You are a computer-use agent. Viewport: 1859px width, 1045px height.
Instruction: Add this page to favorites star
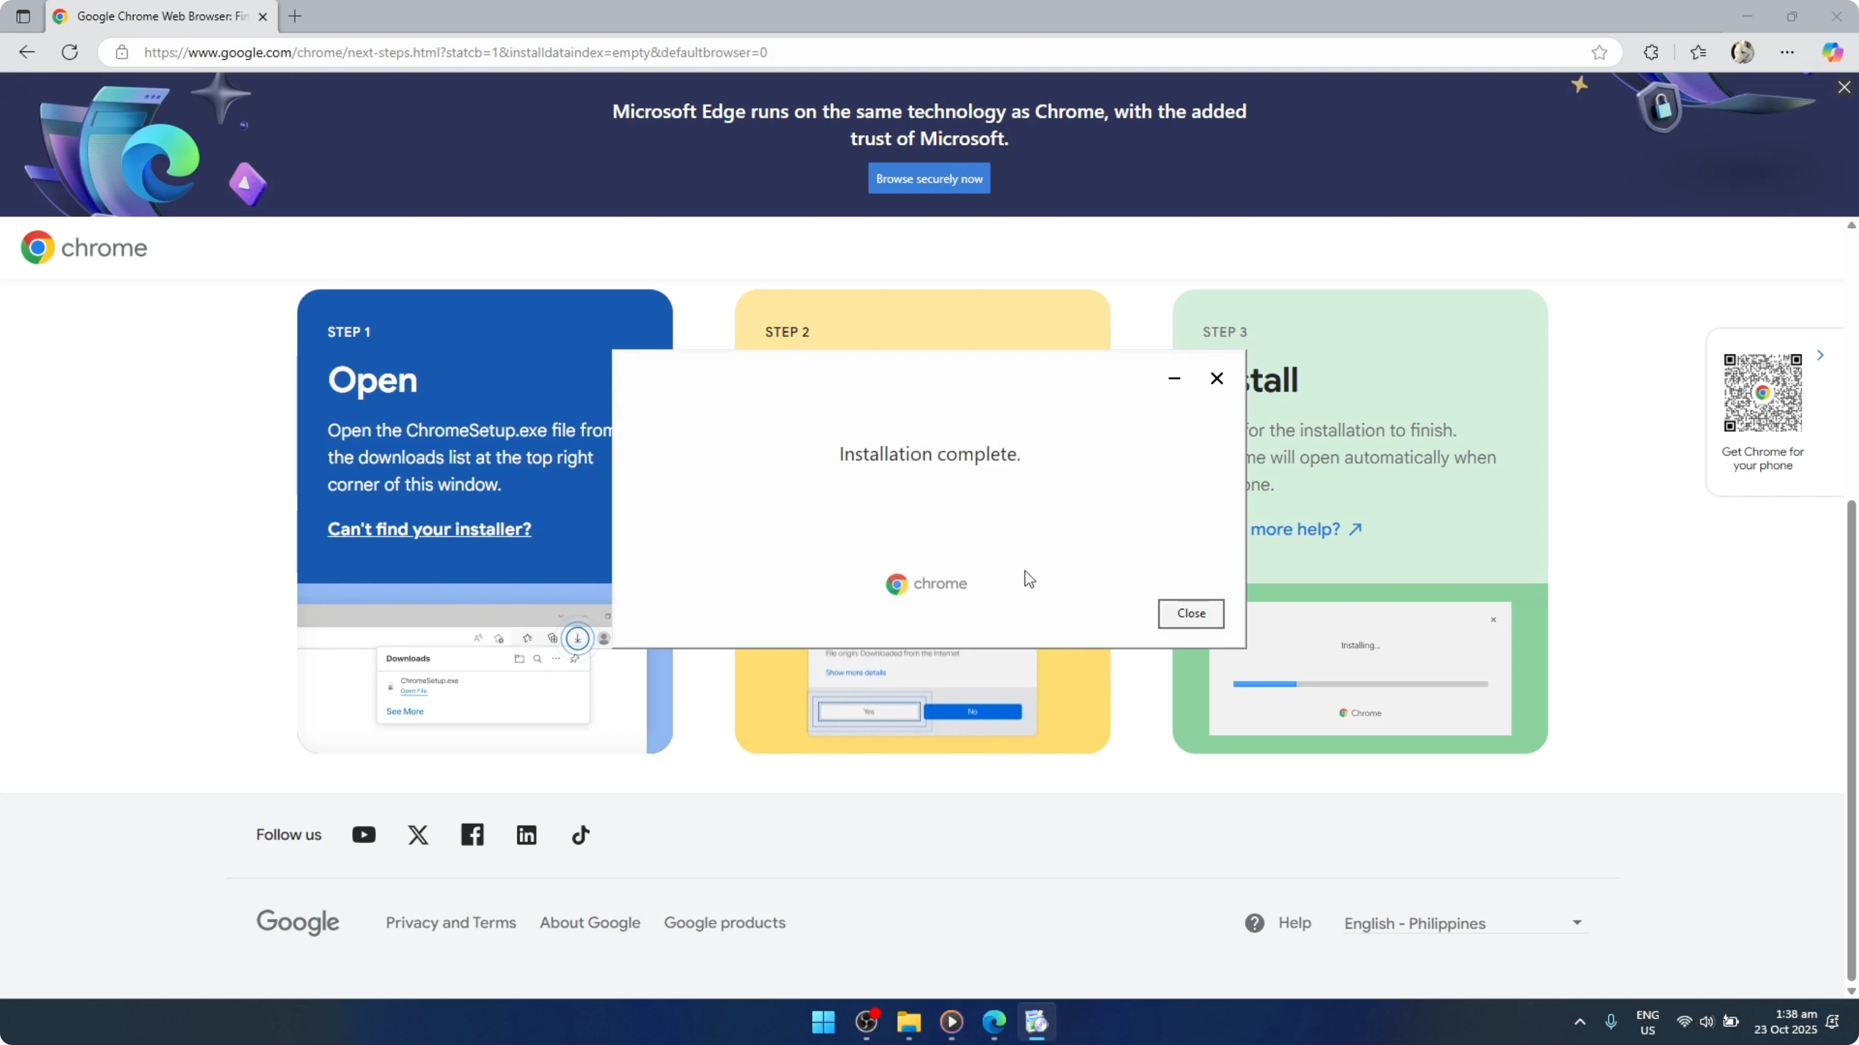click(x=1599, y=52)
